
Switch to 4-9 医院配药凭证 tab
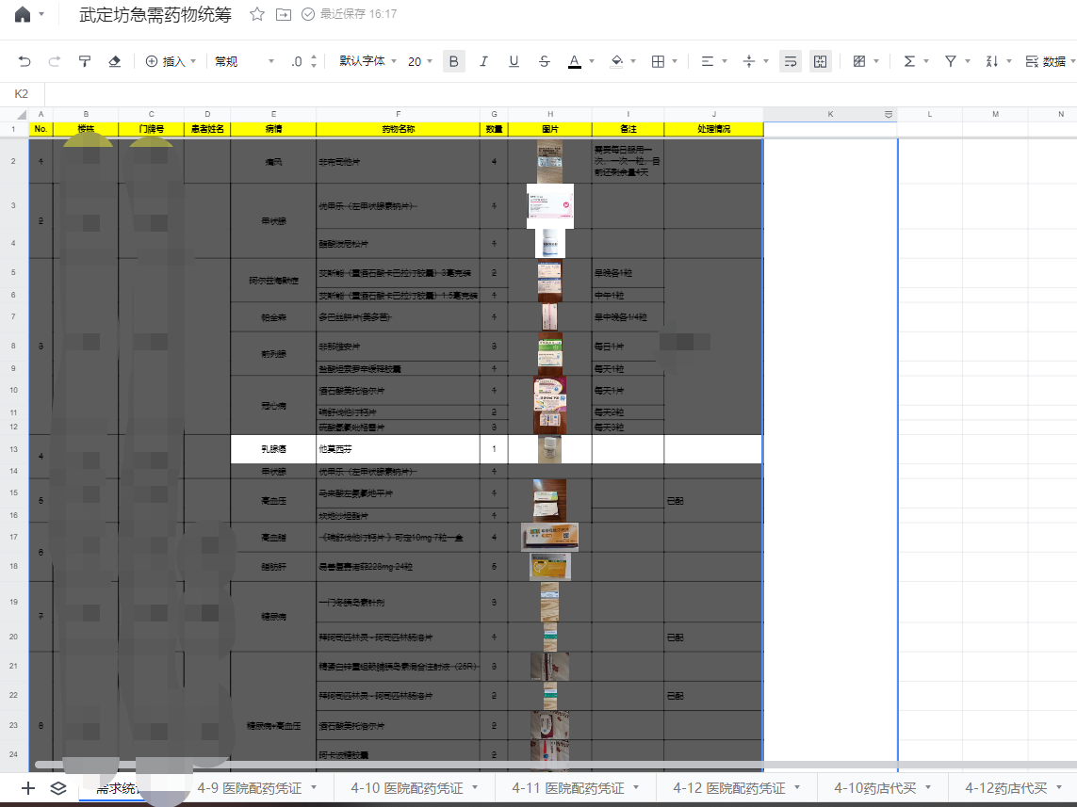click(x=250, y=788)
